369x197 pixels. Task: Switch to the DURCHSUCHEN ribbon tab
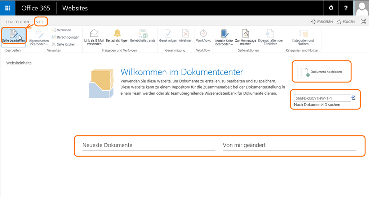(x=17, y=22)
